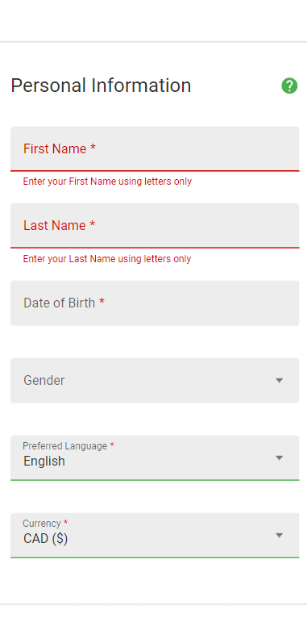The height and width of the screenshot is (639, 307).
Task: Click the Currency dropdown arrow icon
Action: 279,535
